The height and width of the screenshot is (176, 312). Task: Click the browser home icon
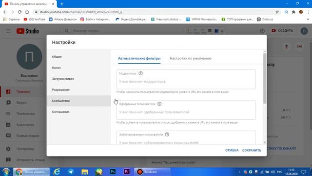(x=27, y=12)
